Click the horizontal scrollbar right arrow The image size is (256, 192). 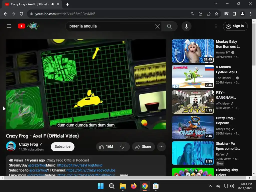[x=250, y=178]
